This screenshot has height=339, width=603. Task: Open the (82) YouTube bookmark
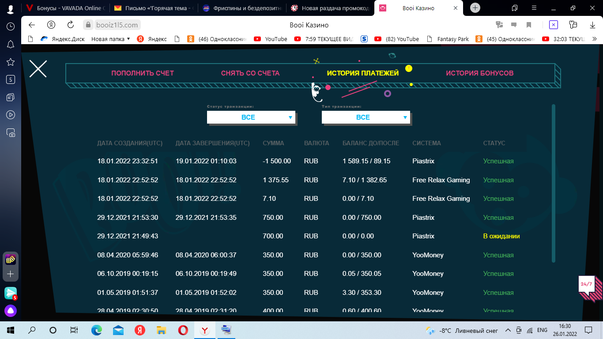396,39
